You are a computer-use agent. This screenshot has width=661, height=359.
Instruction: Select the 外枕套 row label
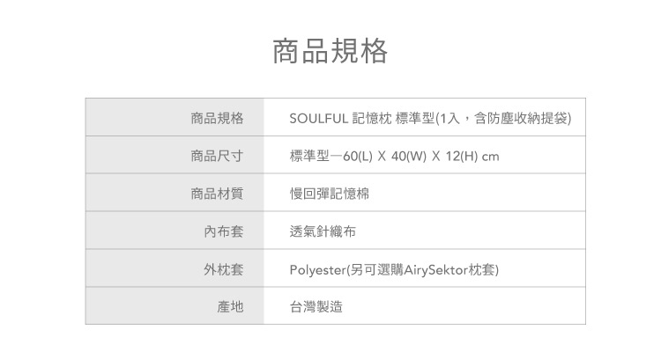pos(223,270)
